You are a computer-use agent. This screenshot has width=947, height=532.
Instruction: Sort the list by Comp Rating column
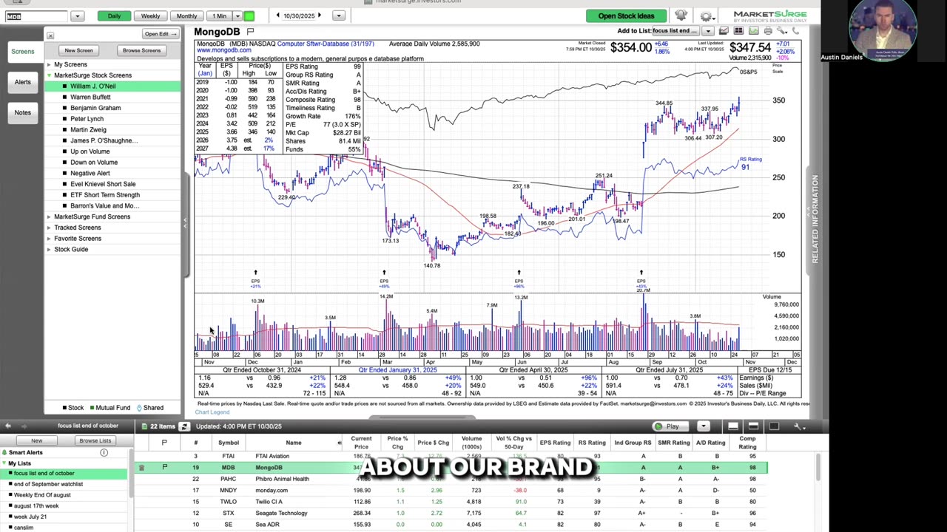(x=747, y=443)
